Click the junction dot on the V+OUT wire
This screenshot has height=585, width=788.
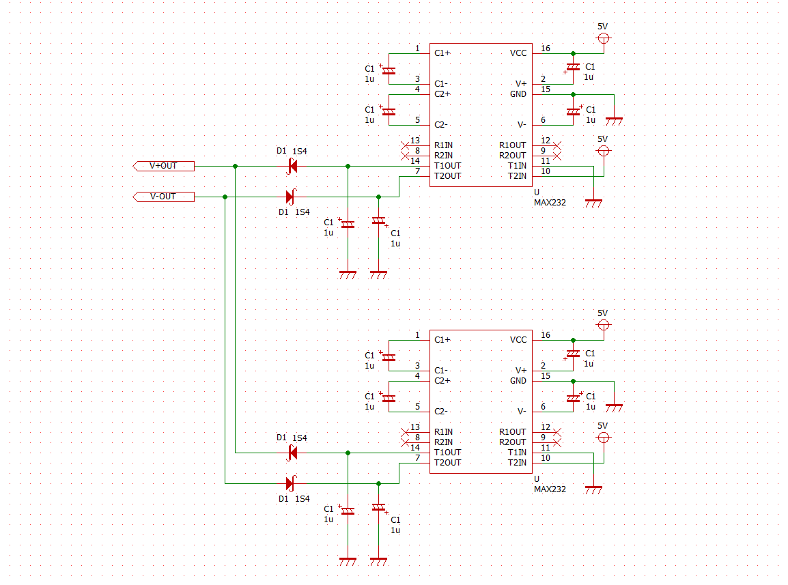coord(235,166)
